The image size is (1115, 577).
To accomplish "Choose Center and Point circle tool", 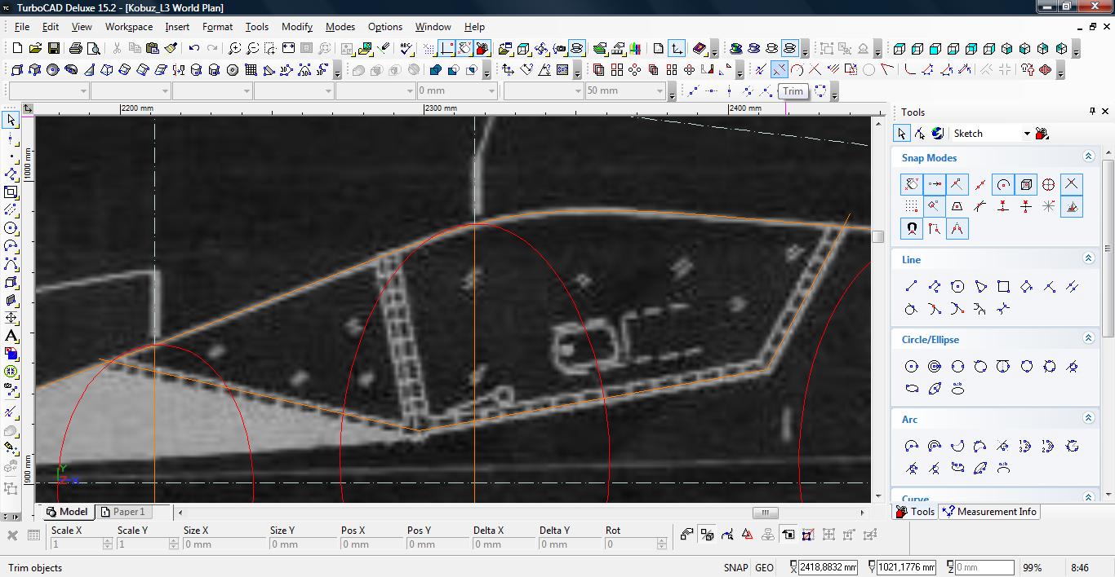I will point(912,367).
